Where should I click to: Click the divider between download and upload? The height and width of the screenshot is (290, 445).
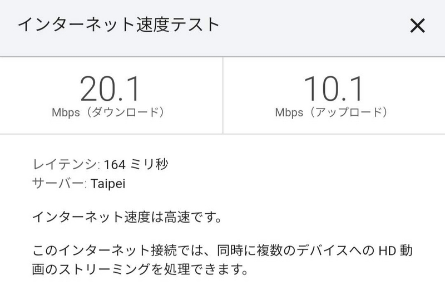pos(223,95)
